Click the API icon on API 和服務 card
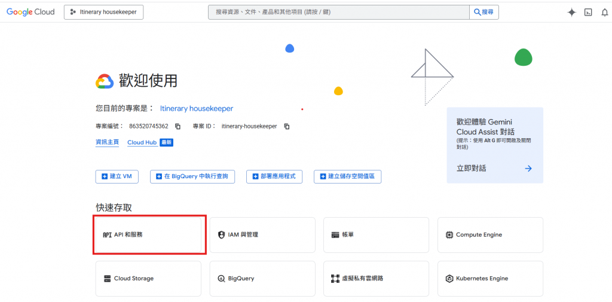Viewport: 612px width, 302px height. [x=108, y=235]
